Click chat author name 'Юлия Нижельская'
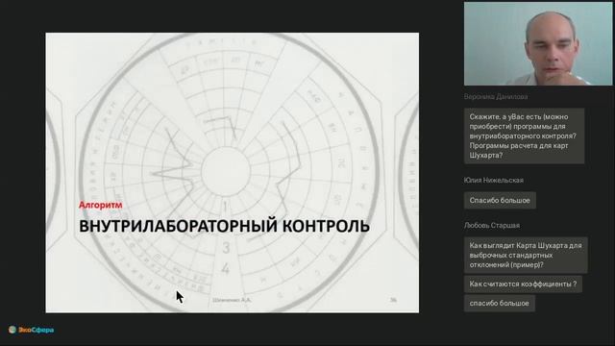The width and height of the screenshot is (615, 346). [x=493, y=180]
